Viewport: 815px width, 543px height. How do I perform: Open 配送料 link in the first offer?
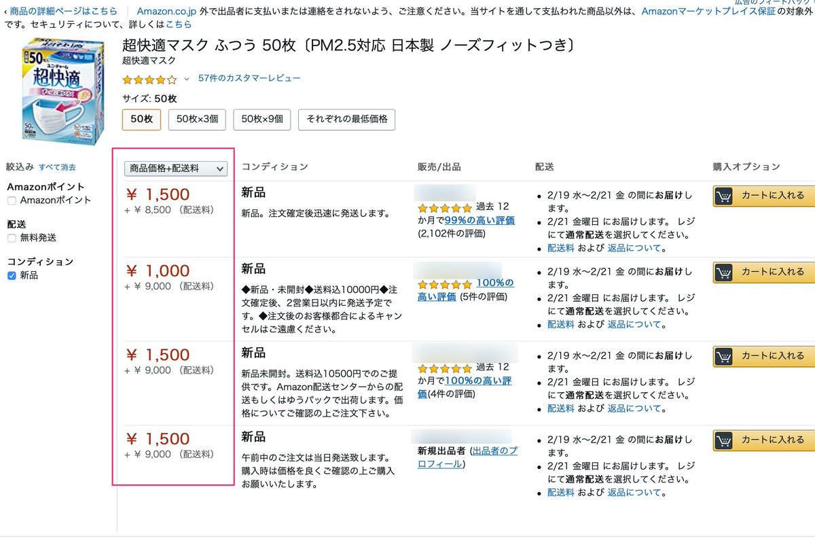(561, 248)
